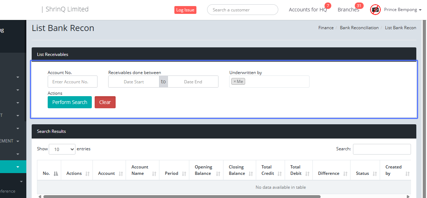Remove the 'Me' tag from Underwritten by
This screenshot has height=198, width=427.
(x=235, y=82)
